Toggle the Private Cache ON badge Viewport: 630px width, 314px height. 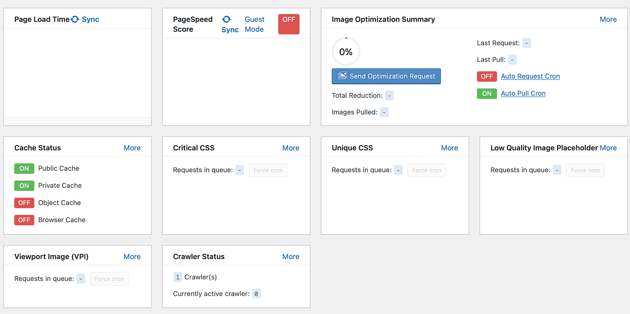pos(24,186)
